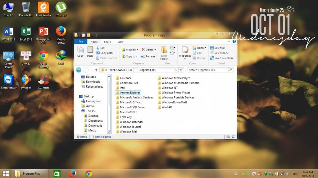The width and height of the screenshot is (318, 178).
Task: Collapse the ribbon with chevron
Action: [229, 41]
